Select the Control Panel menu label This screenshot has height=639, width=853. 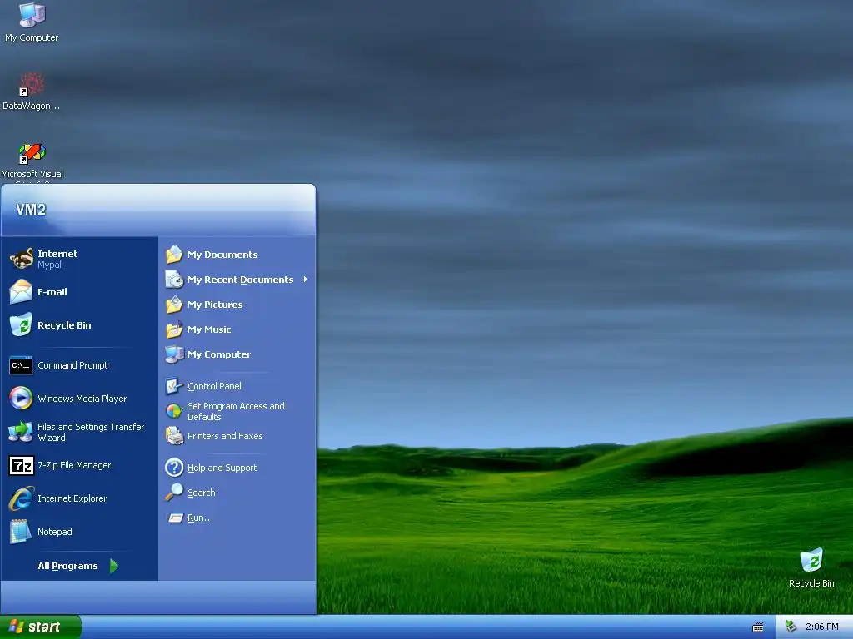point(214,386)
